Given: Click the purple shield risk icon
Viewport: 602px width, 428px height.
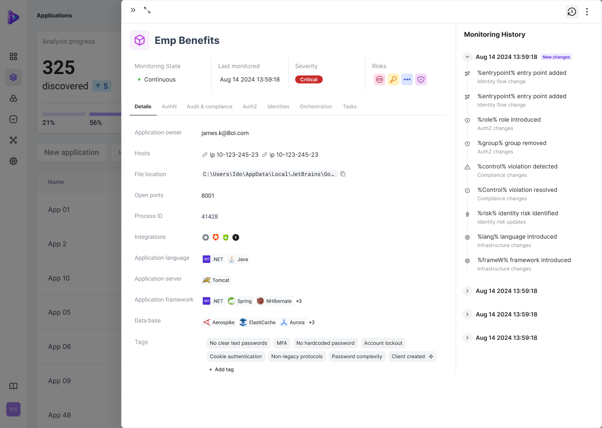Looking at the screenshot, I should 421,79.
